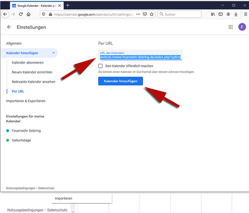
Task: Open the downloads arrow icon
Action: [236, 14]
